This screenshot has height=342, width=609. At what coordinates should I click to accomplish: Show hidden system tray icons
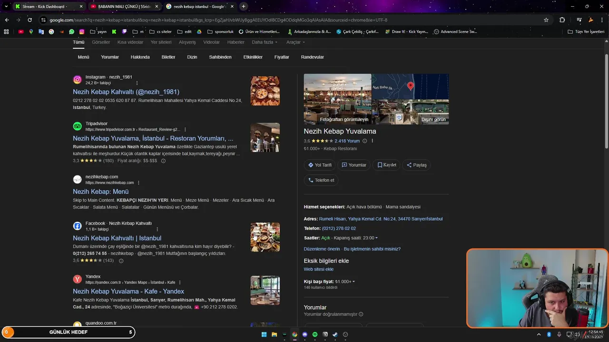(539, 334)
